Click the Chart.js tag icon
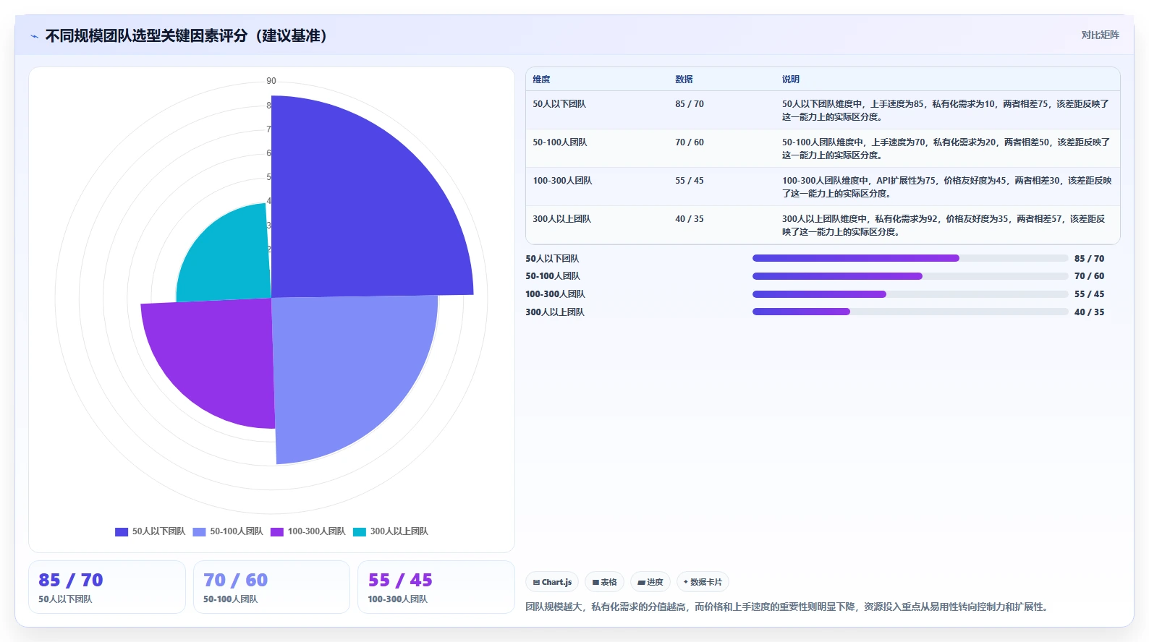Viewport: 1149px width, 642px height. click(x=536, y=583)
